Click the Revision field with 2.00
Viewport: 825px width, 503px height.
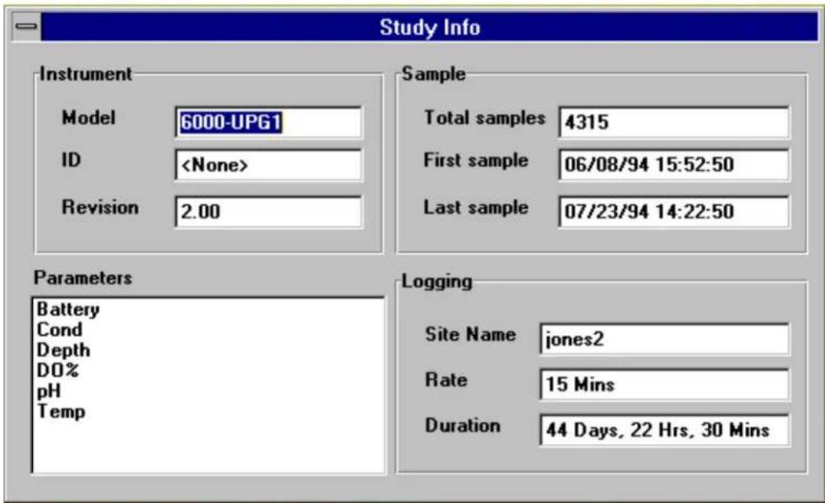tap(269, 212)
